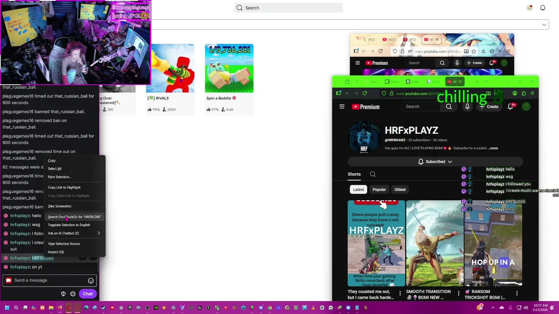The image size is (559, 314).
Task: Open 'They counted me out' short
Action: click(376, 243)
